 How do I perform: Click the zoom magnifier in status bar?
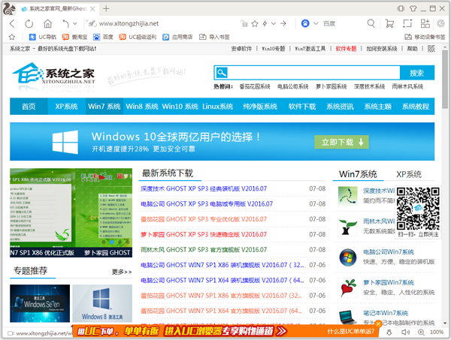(421, 332)
